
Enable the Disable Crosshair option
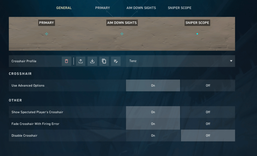coord(153,135)
